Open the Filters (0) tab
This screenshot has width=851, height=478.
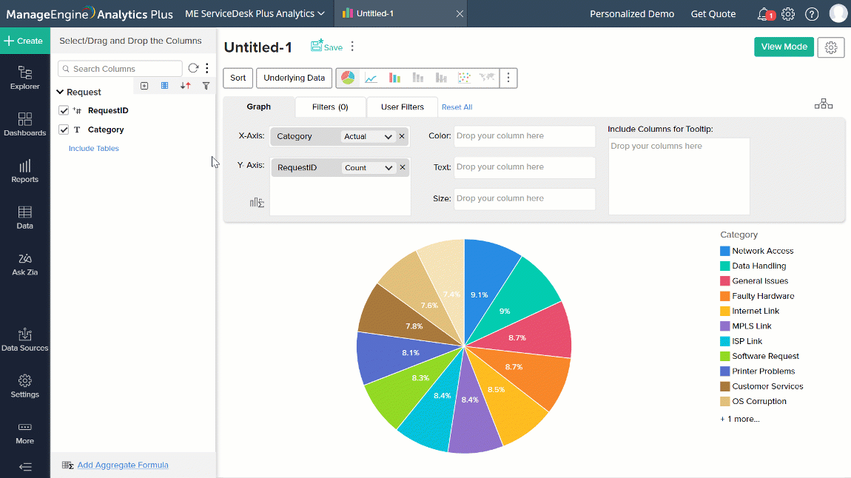[x=330, y=107]
